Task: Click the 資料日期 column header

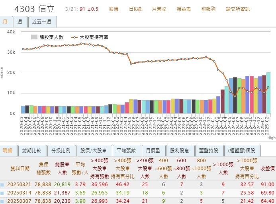Action: point(20,168)
